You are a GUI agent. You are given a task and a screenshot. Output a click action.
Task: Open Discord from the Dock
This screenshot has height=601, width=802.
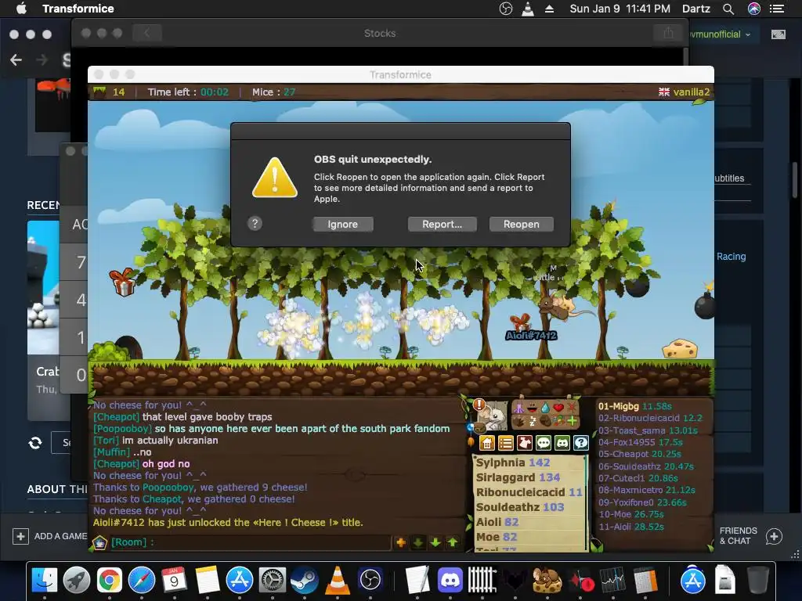(x=450, y=581)
